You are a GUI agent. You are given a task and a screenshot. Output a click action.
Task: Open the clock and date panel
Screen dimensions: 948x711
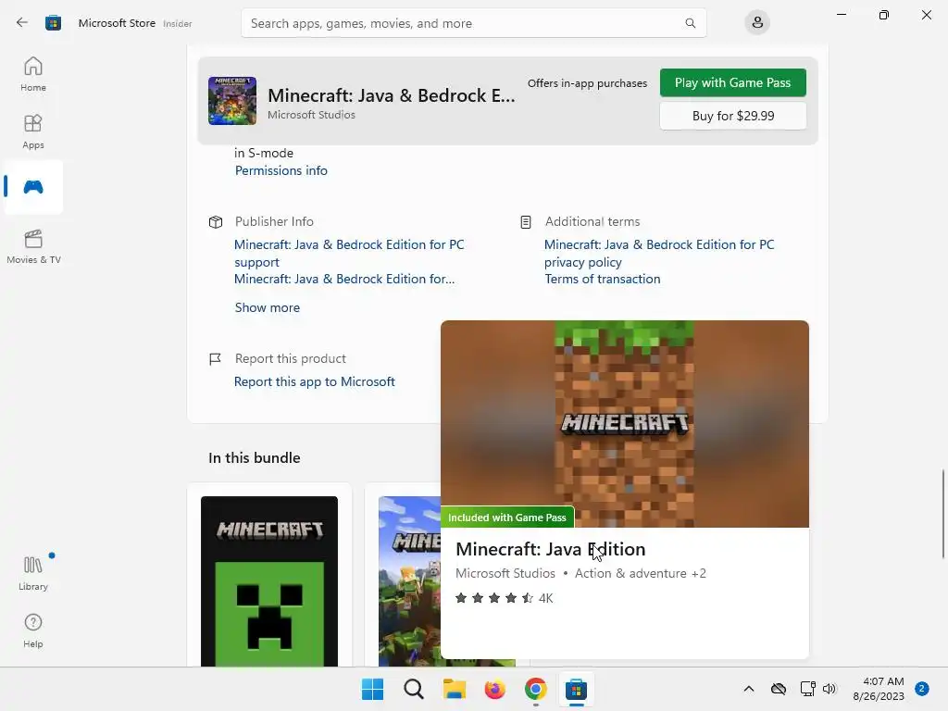point(879,689)
